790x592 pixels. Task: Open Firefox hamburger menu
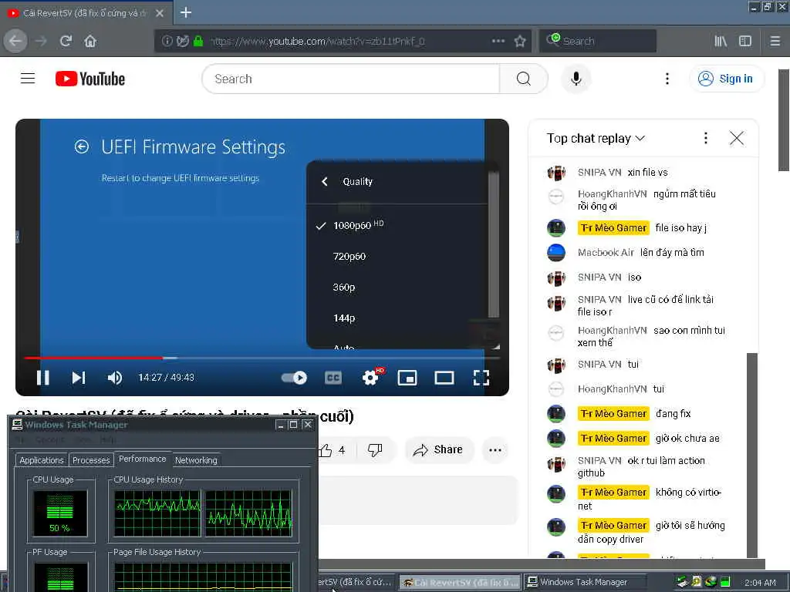pyautogui.click(x=775, y=41)
